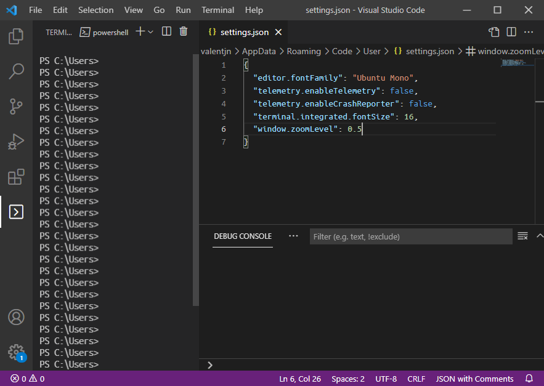Change language mode JSON with Comments
This screenshot has height=386, width=544.
point(474,379)
